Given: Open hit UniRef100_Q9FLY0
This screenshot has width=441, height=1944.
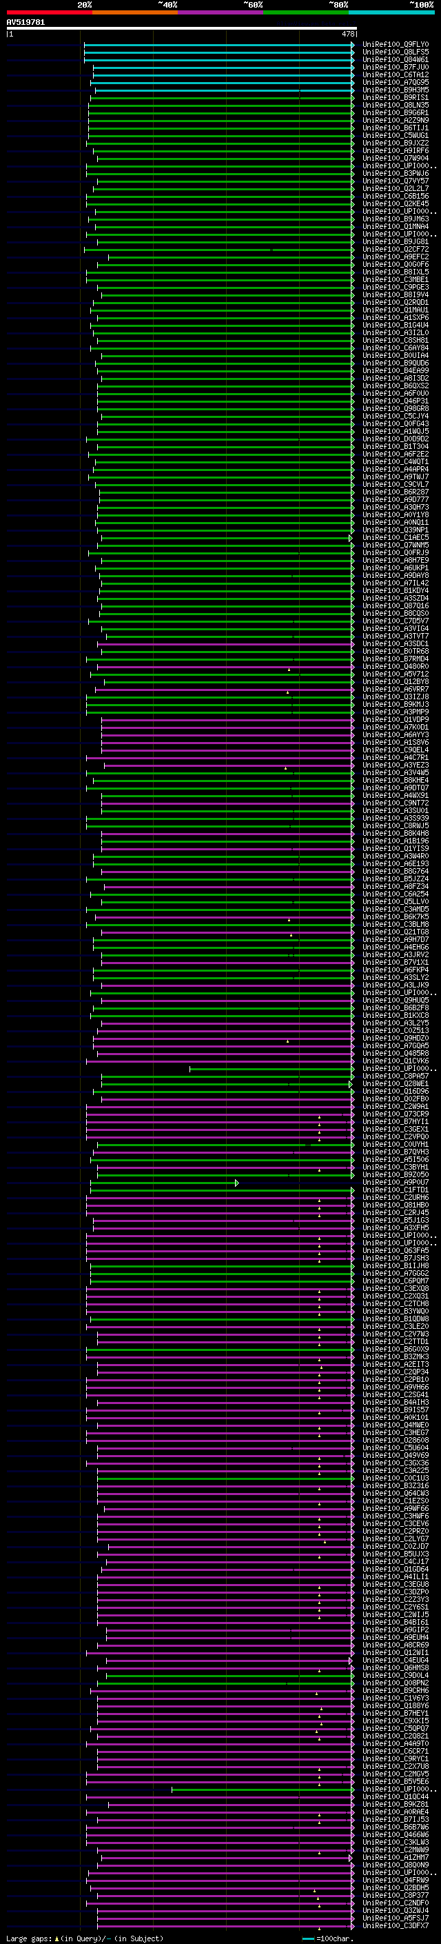Looking at the screenshot, I should click(x=396, y=45).
